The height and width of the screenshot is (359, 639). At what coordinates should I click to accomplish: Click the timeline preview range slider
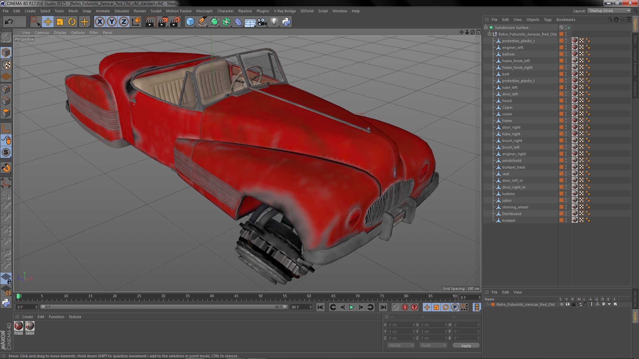click(164, 307)
